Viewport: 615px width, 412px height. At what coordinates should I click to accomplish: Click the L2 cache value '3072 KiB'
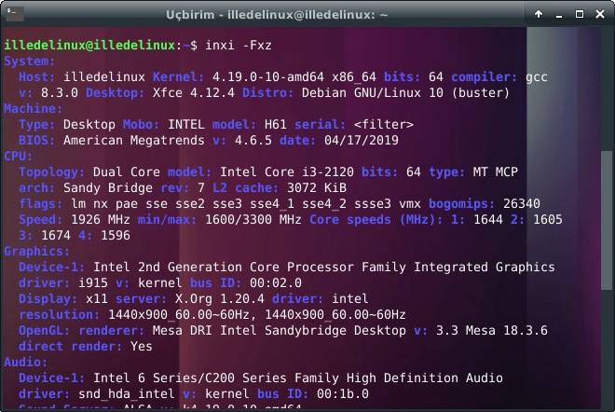tap(317, 188)
